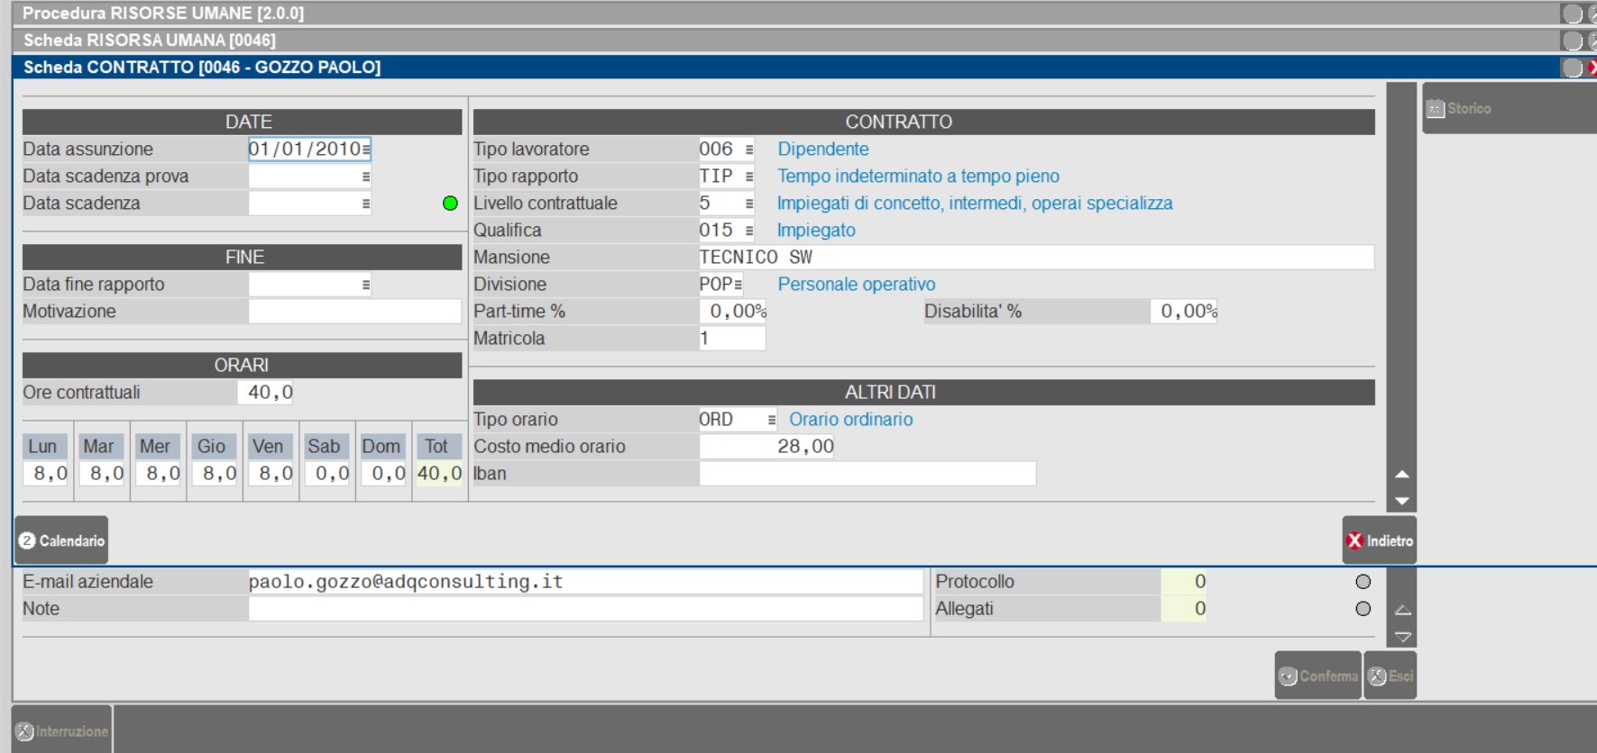
Task: Click the Interruzione button
Action: click(x=61, y=730)
